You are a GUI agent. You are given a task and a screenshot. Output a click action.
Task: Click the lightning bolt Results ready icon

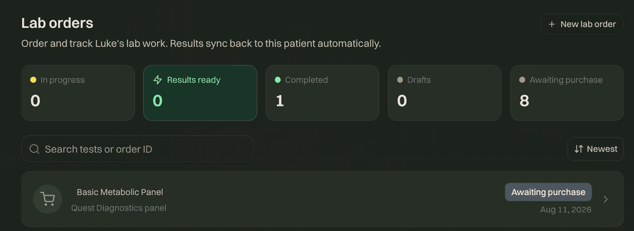pyautogui.click(x=158, y=80)
